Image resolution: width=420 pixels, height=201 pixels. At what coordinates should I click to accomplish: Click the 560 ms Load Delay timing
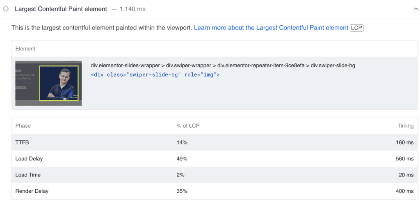[x=404, y=158]
